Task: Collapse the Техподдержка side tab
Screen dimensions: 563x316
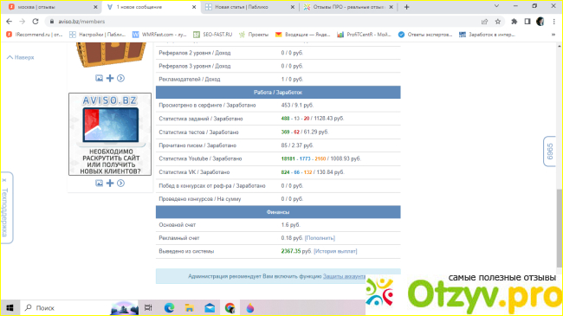Action: click(x=4, y=180)
